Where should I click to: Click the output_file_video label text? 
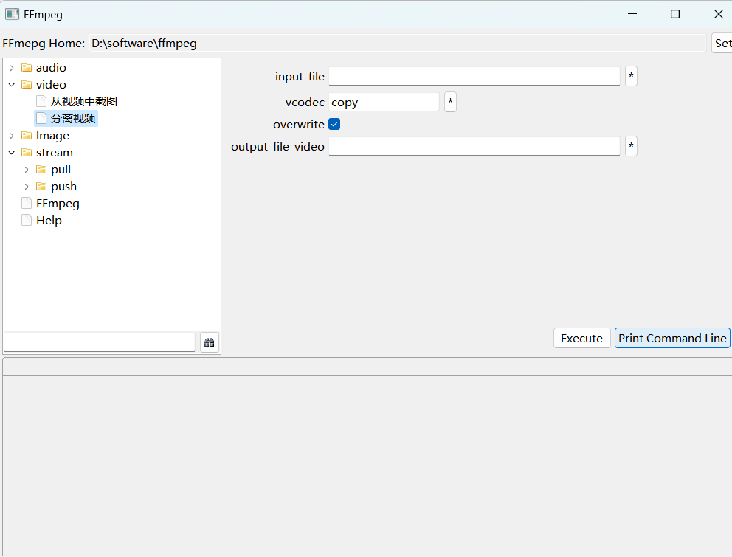click(x=277, y=146)
